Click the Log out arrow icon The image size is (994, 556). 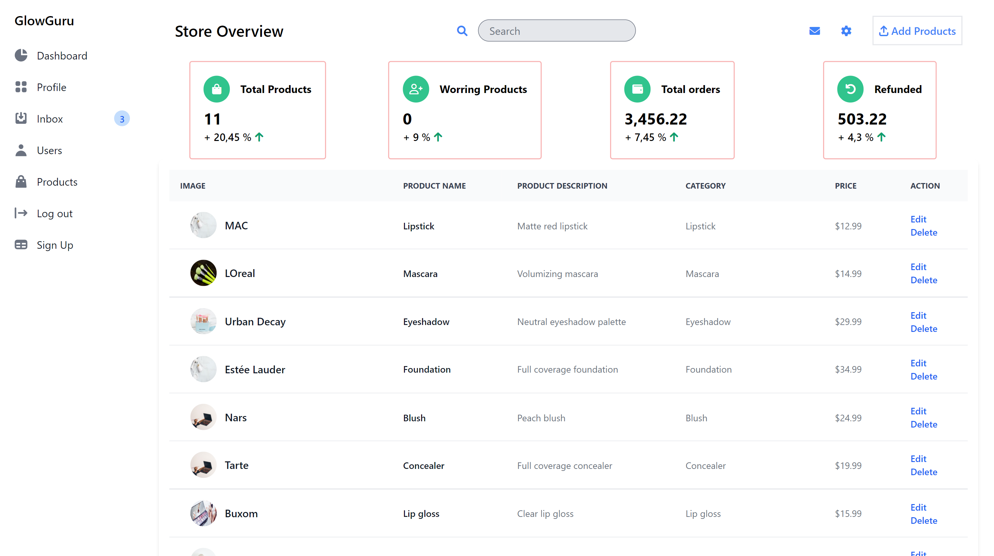pyautogui.click(x=21, y=213)
